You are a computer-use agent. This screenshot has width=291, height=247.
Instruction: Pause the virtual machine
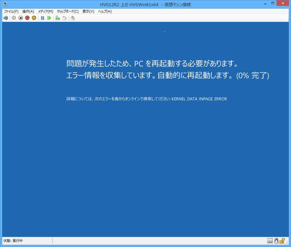(43, 18)
